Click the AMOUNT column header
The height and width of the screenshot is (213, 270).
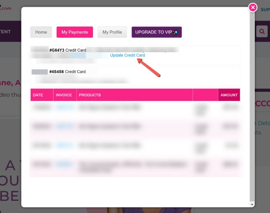pos(229,95)
